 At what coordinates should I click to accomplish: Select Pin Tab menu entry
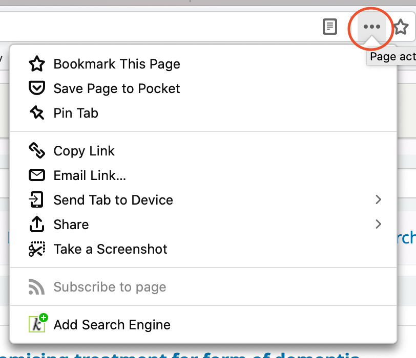[x=76, y=113]
